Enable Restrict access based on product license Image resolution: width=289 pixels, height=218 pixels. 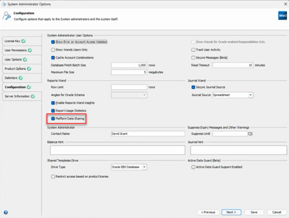click(x=53, y=177)
